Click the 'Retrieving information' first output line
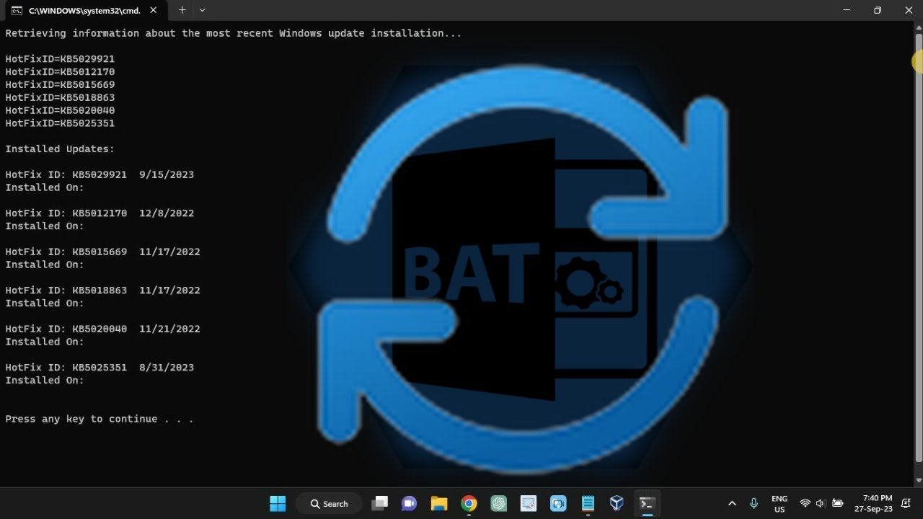923x519 pixels. (x=234, y=33)
